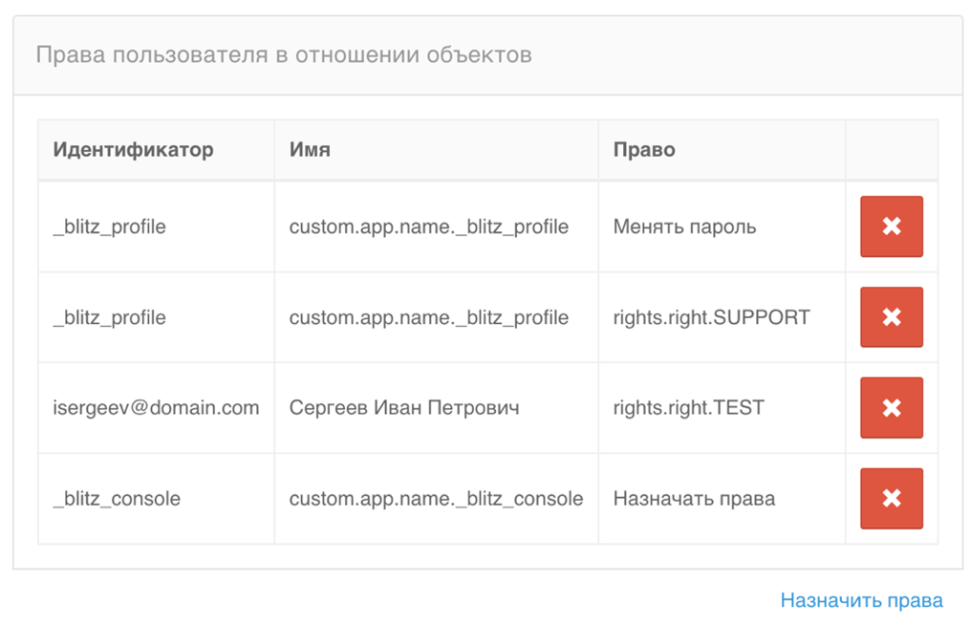Click the rights.right.TEST cell text
Image resolution: width=970 pixels, height=625 pixels.
click(x=688, y=408)
